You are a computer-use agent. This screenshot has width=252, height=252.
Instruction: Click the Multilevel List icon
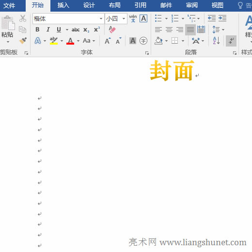pos(192,18)
